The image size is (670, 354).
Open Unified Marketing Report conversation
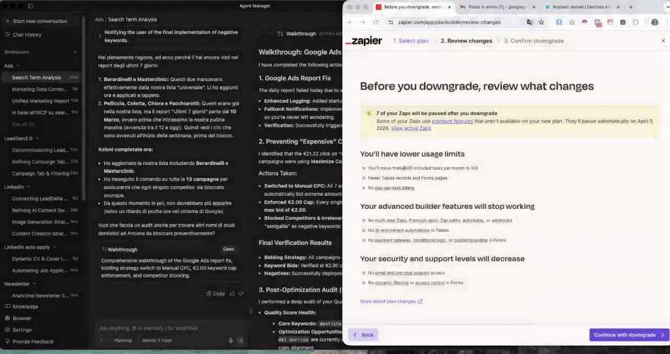[x=41, y=101]
